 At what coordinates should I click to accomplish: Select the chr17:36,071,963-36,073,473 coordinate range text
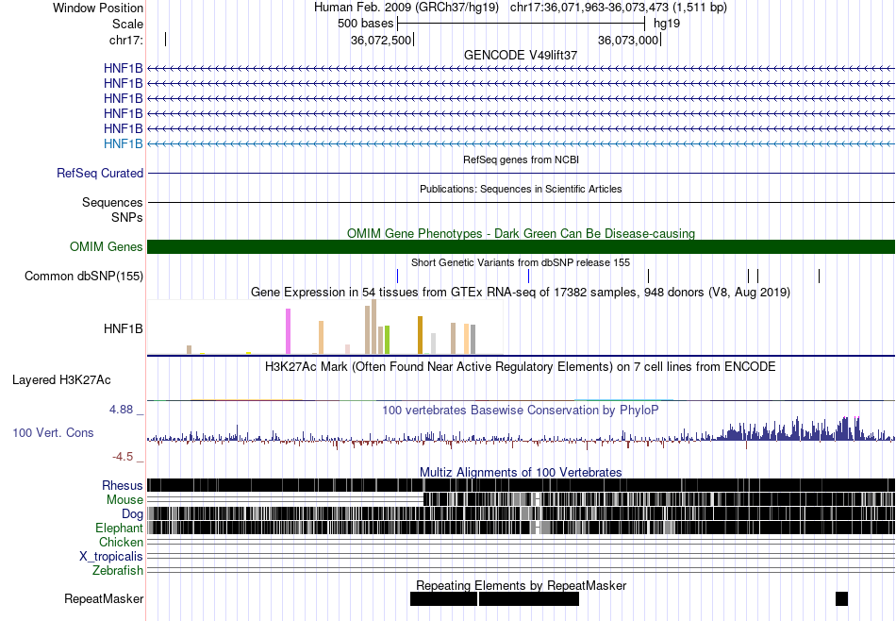(619, 8)
